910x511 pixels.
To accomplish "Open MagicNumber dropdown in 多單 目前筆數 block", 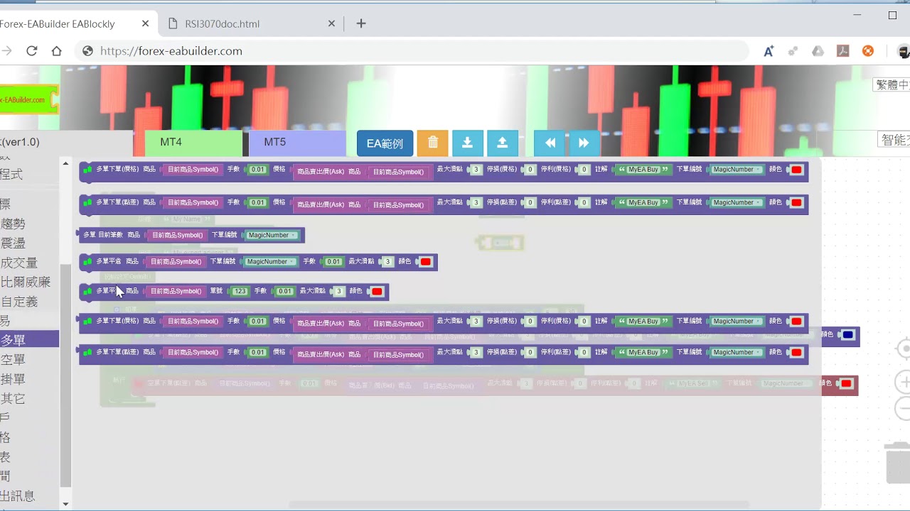I will point(272,235).
